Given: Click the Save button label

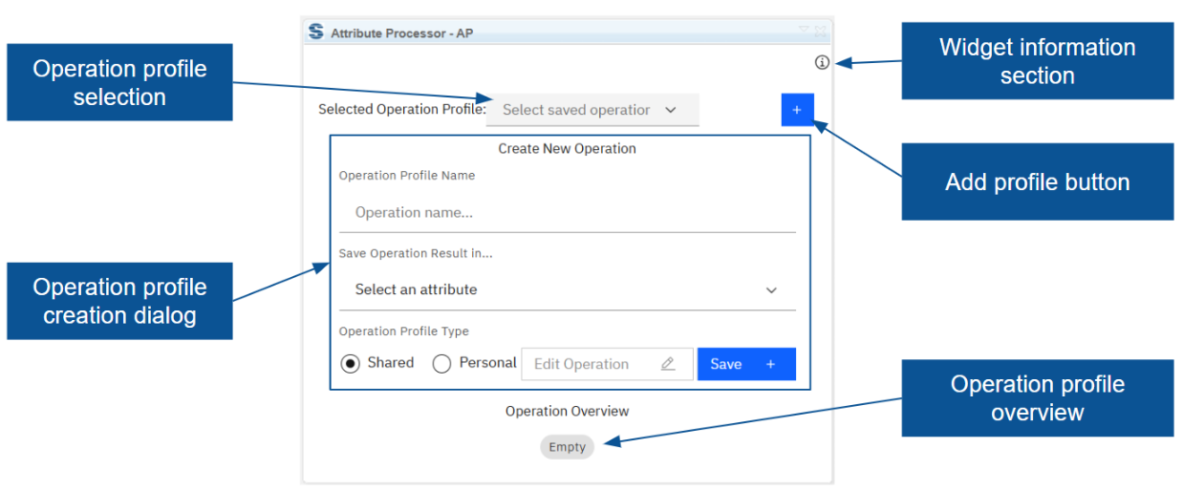Looking at the screenshot, I should tap(726, 364).
